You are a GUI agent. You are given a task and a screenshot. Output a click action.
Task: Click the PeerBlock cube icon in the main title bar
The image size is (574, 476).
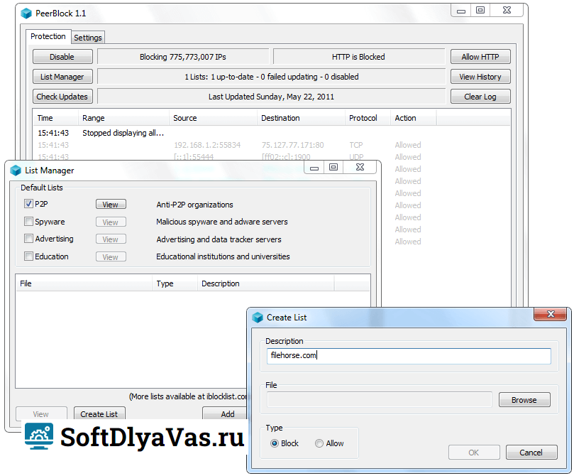tap(26, 13)
